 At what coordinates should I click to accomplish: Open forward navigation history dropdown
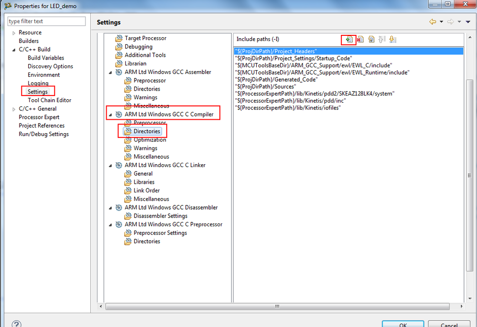coord(459,22)
